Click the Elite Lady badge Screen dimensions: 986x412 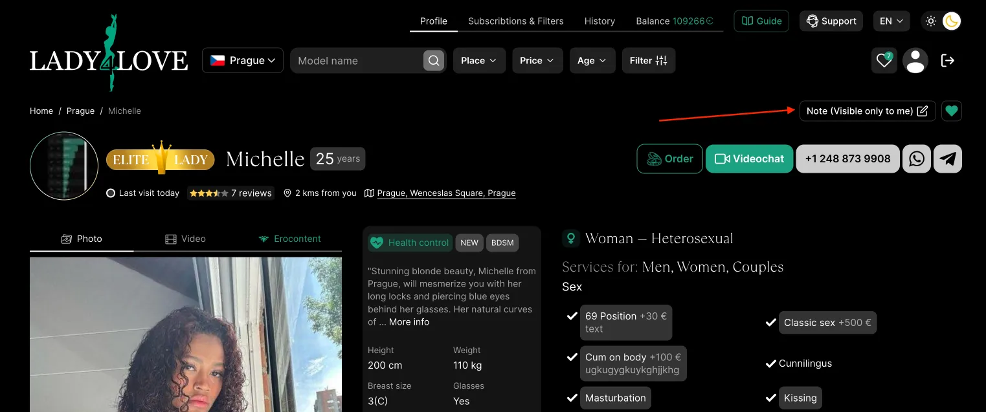pos(160,158)
